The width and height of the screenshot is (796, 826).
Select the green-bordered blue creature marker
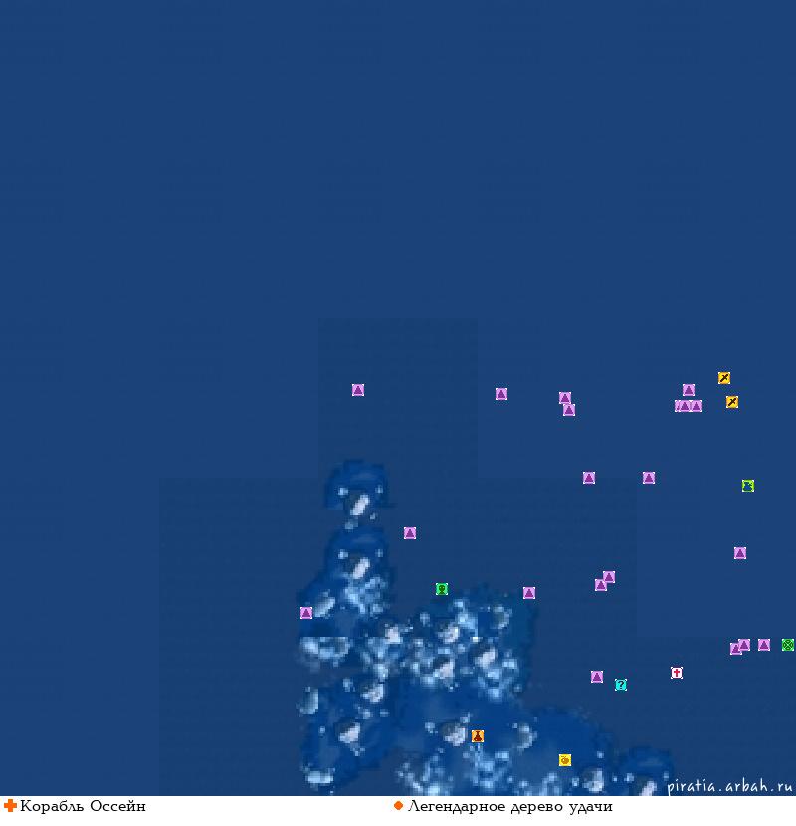[x=748, y=486]
